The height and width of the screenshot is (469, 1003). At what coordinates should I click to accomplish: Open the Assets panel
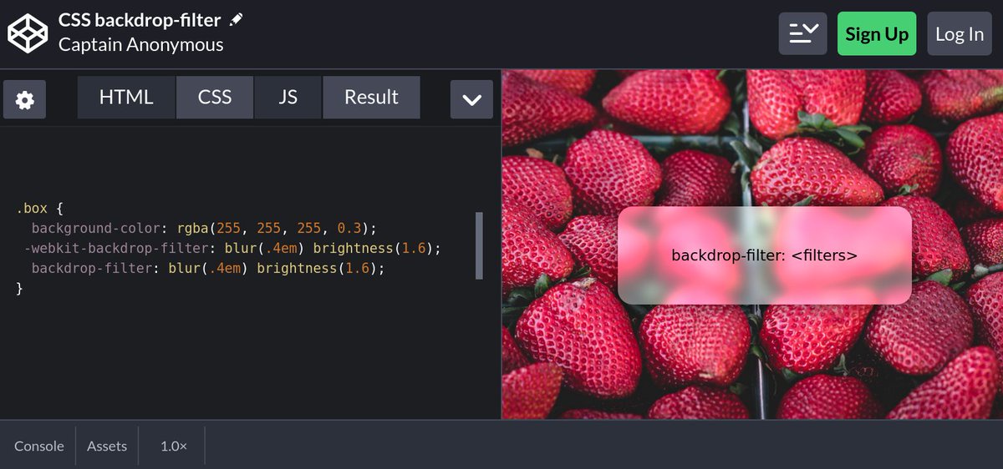[107, 446]
